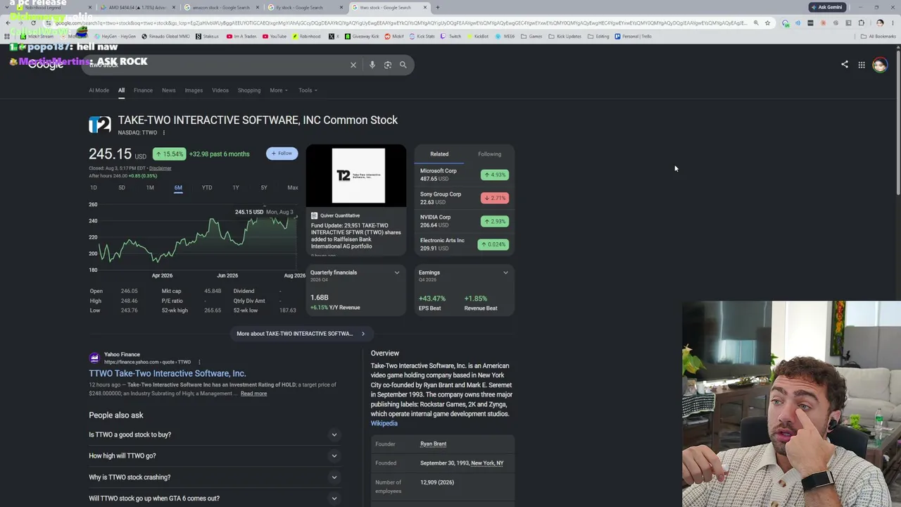Click the Disclaimer link under price

point(160,168)
